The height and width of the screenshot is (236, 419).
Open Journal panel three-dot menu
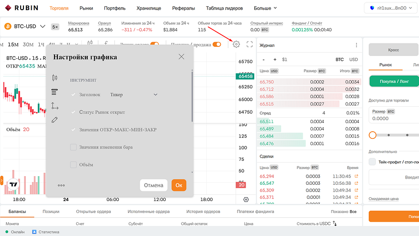click(356, 45)
